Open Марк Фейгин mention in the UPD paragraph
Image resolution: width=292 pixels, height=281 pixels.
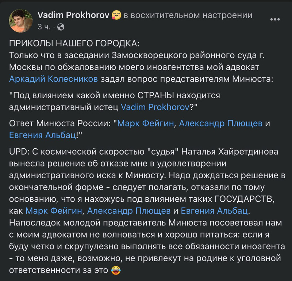pos(54,211)
